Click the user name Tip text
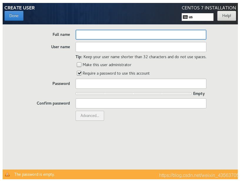242x181 pixels. coord(141,57)
